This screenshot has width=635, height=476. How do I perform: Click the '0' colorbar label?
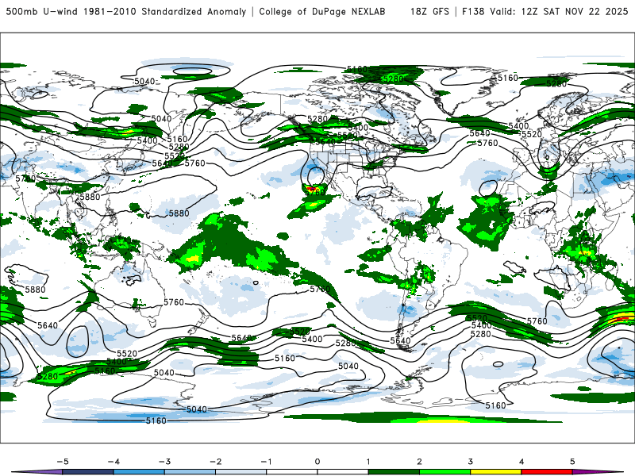(x=317, y=462)
